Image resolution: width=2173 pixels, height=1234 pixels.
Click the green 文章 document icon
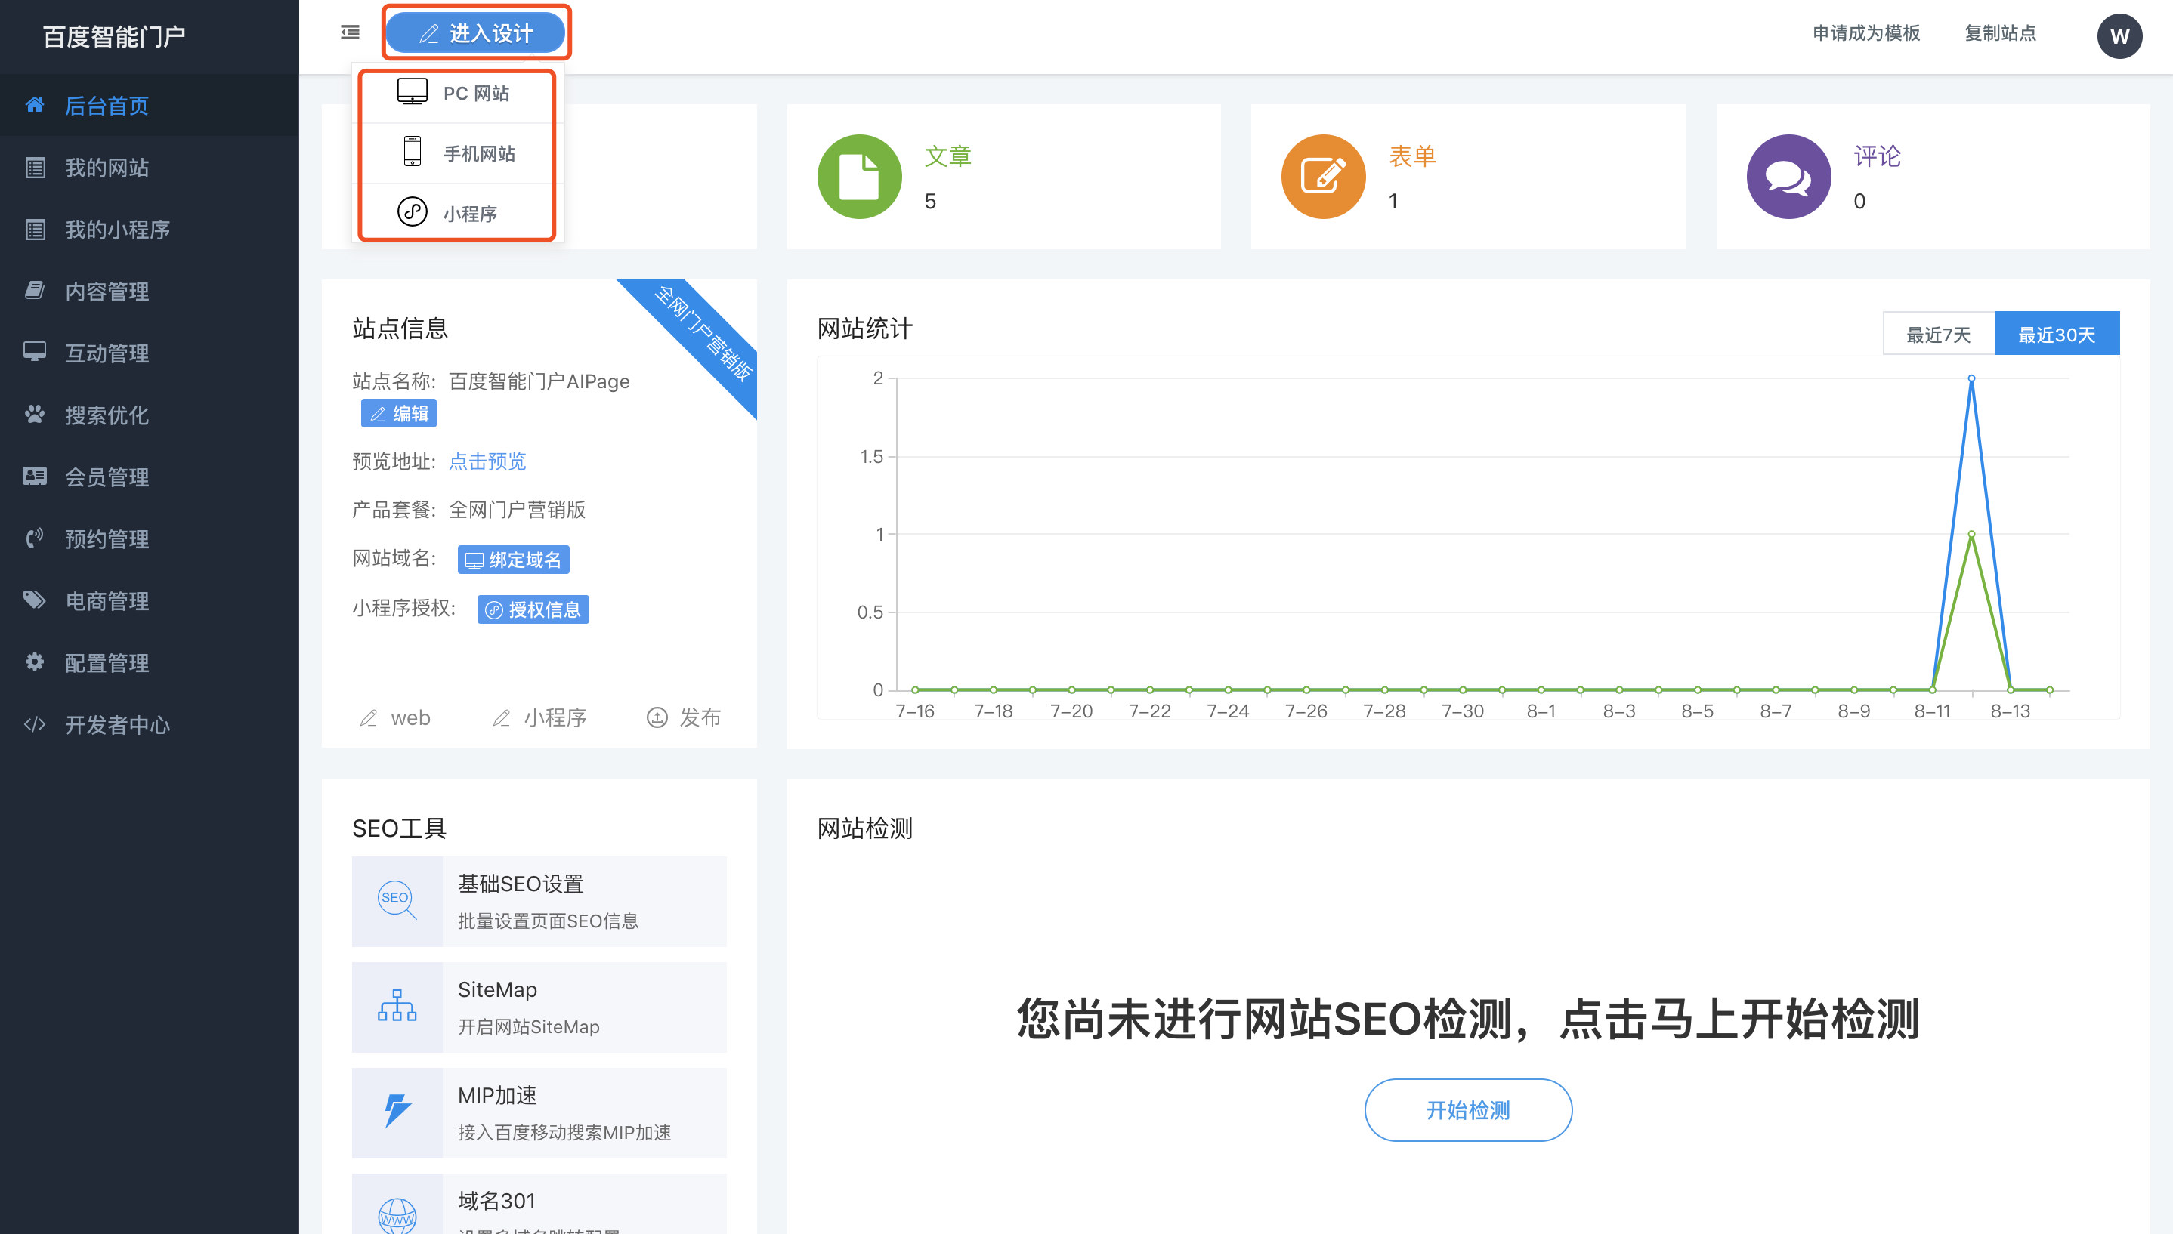(x=859, y=176)
